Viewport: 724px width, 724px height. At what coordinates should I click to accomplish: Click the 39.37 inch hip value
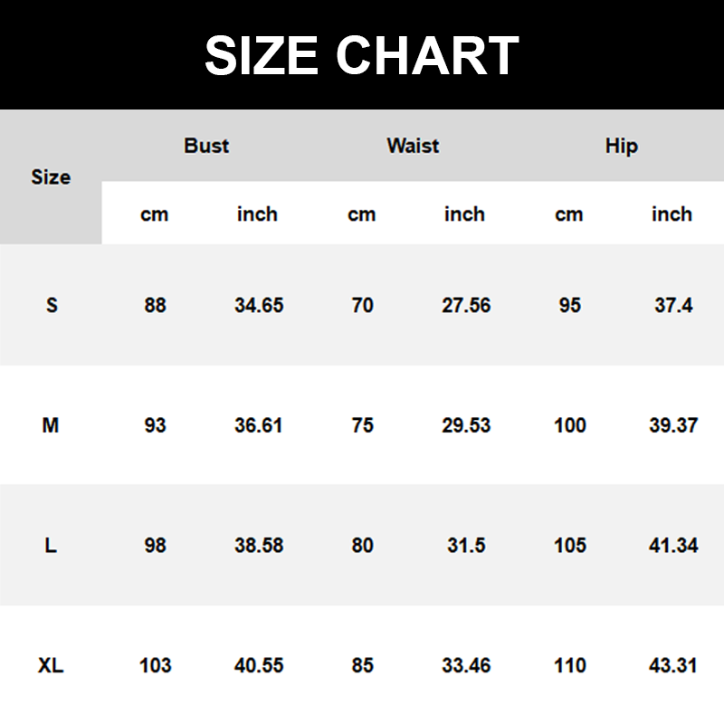pyautogui.click(x=673, y=425)
